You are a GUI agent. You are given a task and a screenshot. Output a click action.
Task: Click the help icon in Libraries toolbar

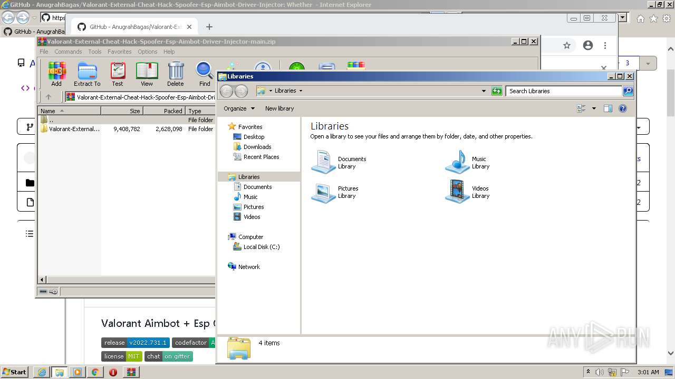[x=623, y=108]
